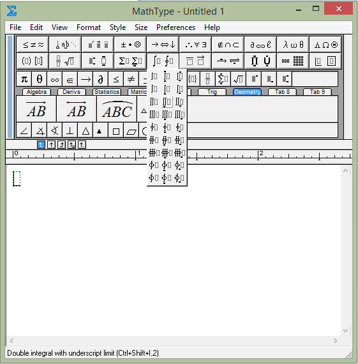Image resolution: width=358 pixels, height=364 pixels.
Task: Insert area integral with subscript limit
Action: point(179,140)
